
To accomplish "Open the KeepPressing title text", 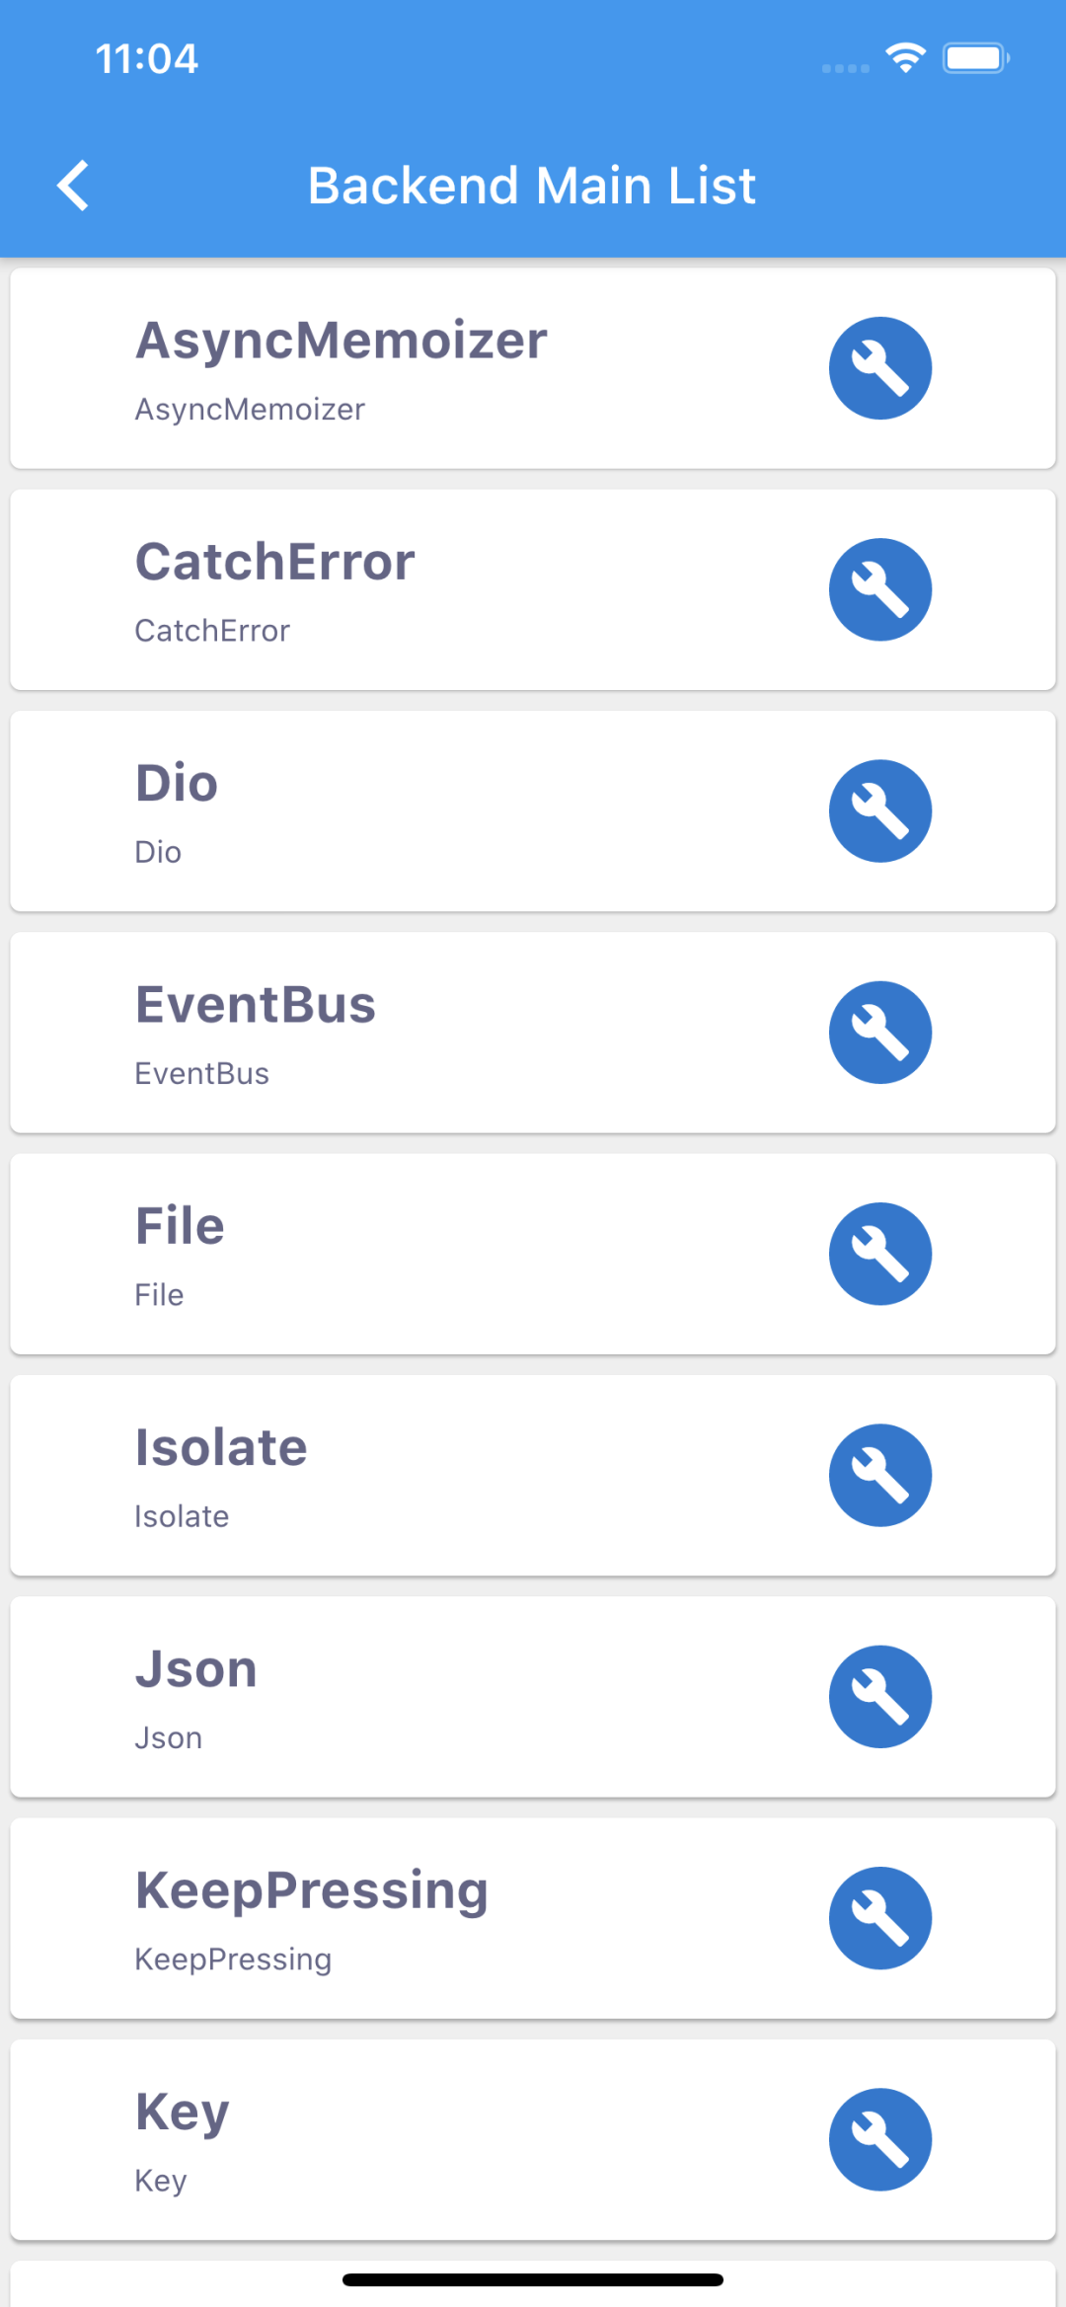I will pos(311,1890).
